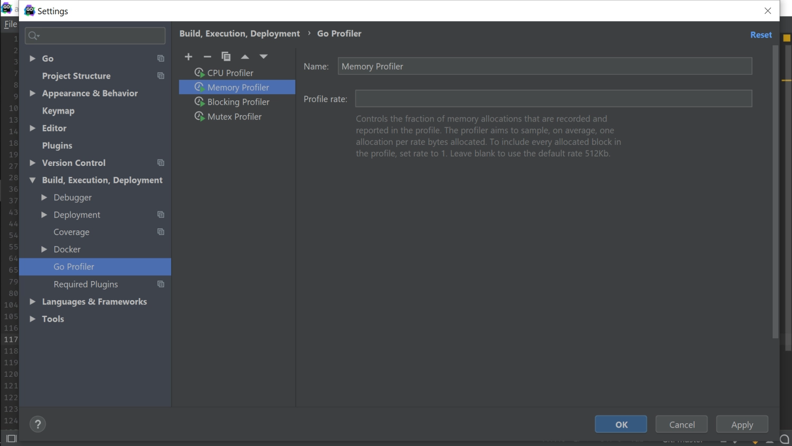Focus the settings search box
The height and width of the screenshot is (446, 792).
tap(95, 35)
